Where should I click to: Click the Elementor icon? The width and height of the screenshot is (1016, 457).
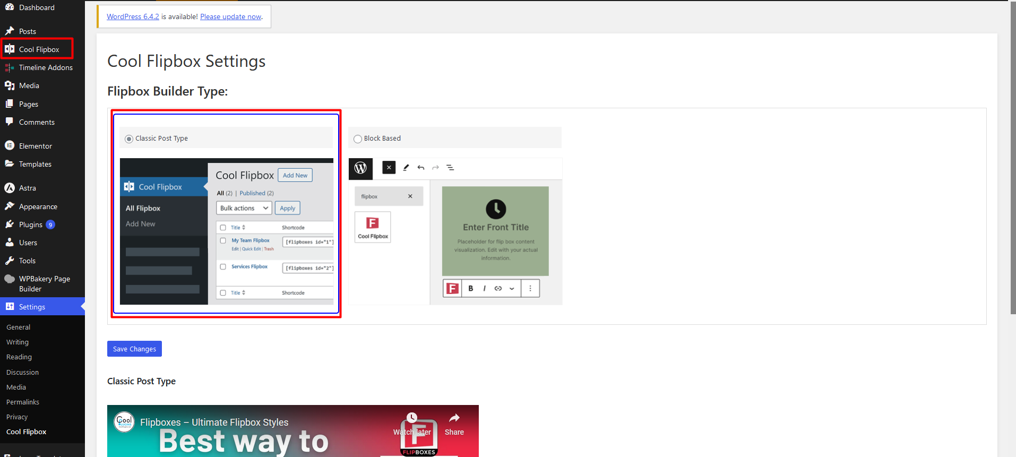pos(10,145)
